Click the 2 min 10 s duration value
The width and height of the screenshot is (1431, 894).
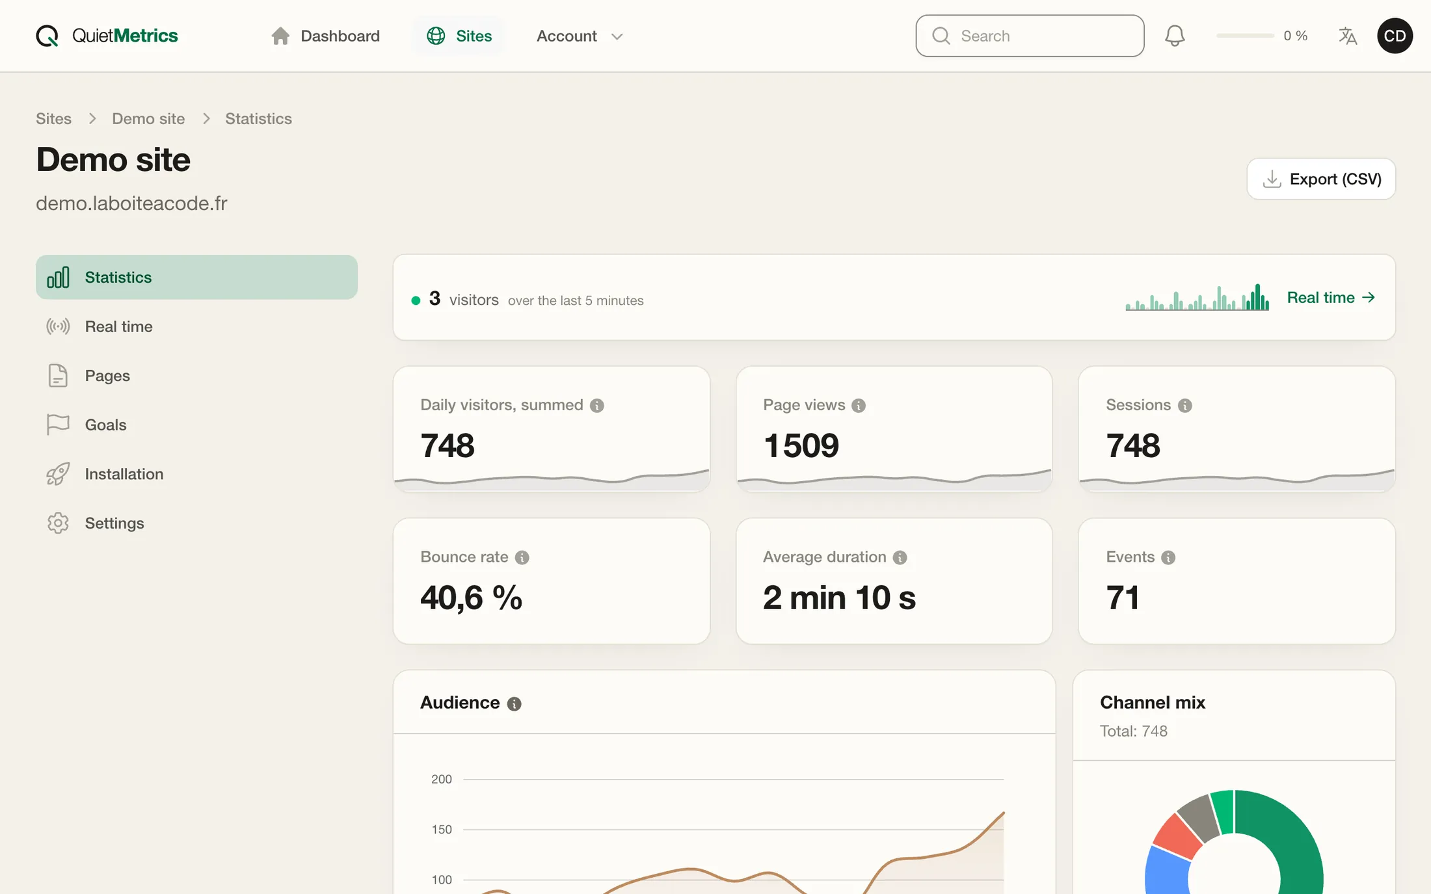tap(839, 598)
